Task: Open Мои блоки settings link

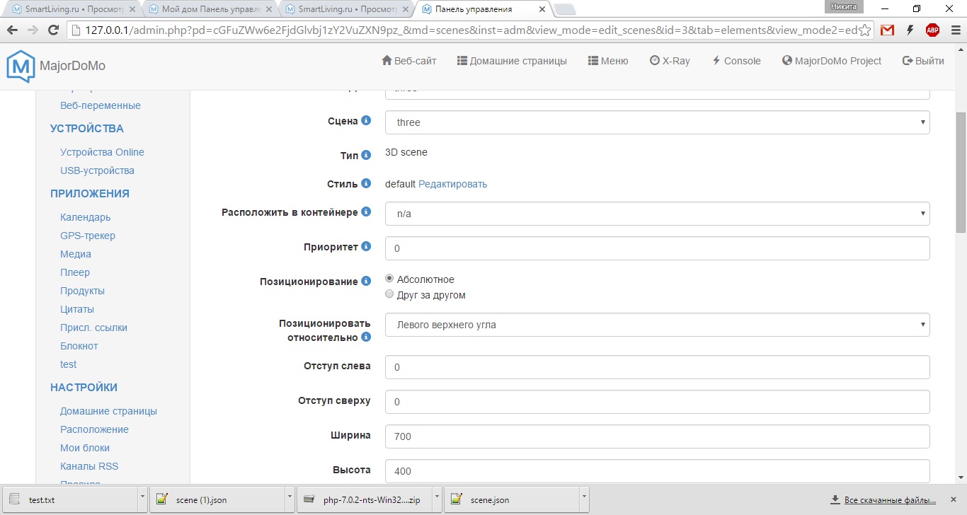Action: point(85,448)
